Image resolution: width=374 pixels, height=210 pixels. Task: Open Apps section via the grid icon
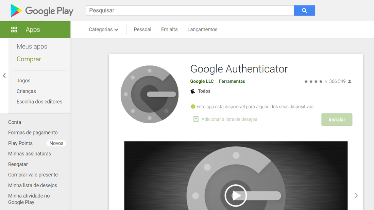tap(14, 29)
